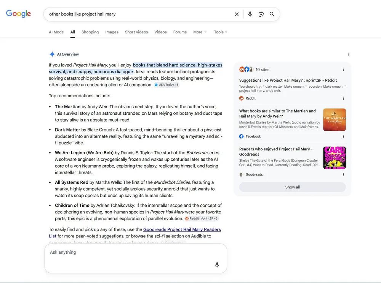This screenshot has width=381, height=283.
Task: Click the All Systems Red title
Action: click(72, 182)
